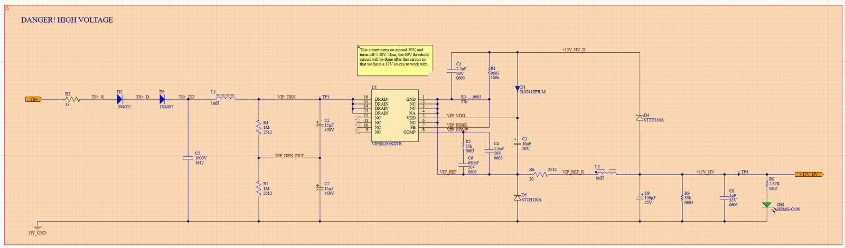Viewport: 845px width, 248px height.
Task: Select resistor R8 symbol
Action: [766, 183]
